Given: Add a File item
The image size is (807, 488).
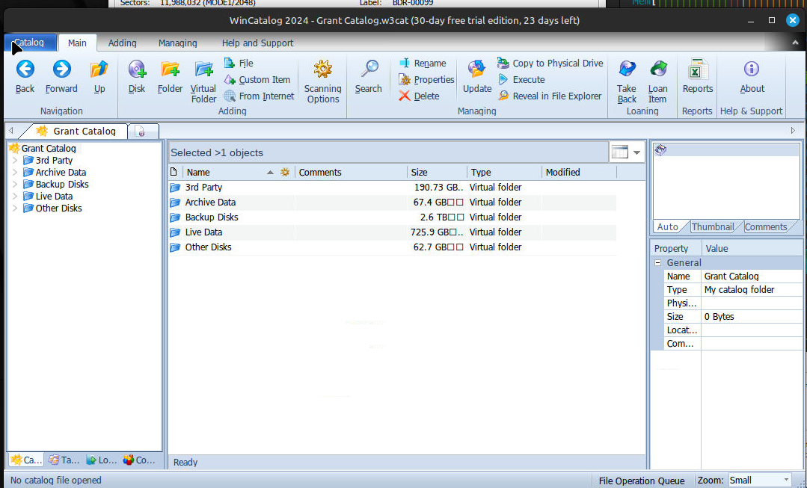Looking at the screenshot, I should click(239, 64).
